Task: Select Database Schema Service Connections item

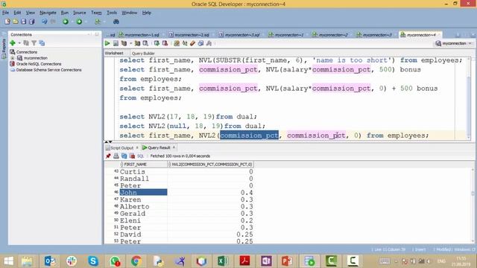Action: (48, 70)
